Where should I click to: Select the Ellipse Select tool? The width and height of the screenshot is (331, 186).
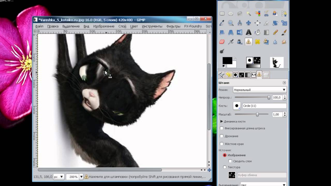pyautogui.click(x=231, y=14)
